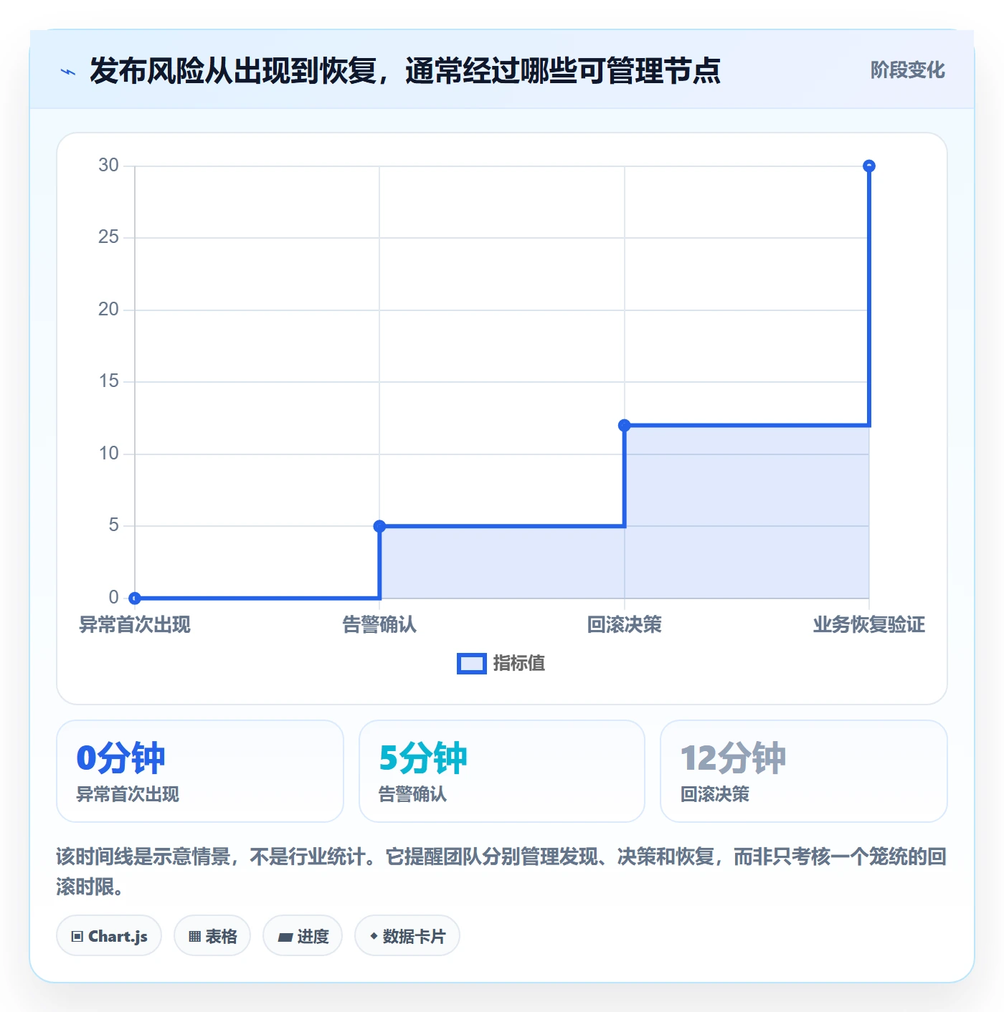This screenshot has width=1004, height=1012.
Task: Click the y-axis value 10
Action: click(108, 454)
